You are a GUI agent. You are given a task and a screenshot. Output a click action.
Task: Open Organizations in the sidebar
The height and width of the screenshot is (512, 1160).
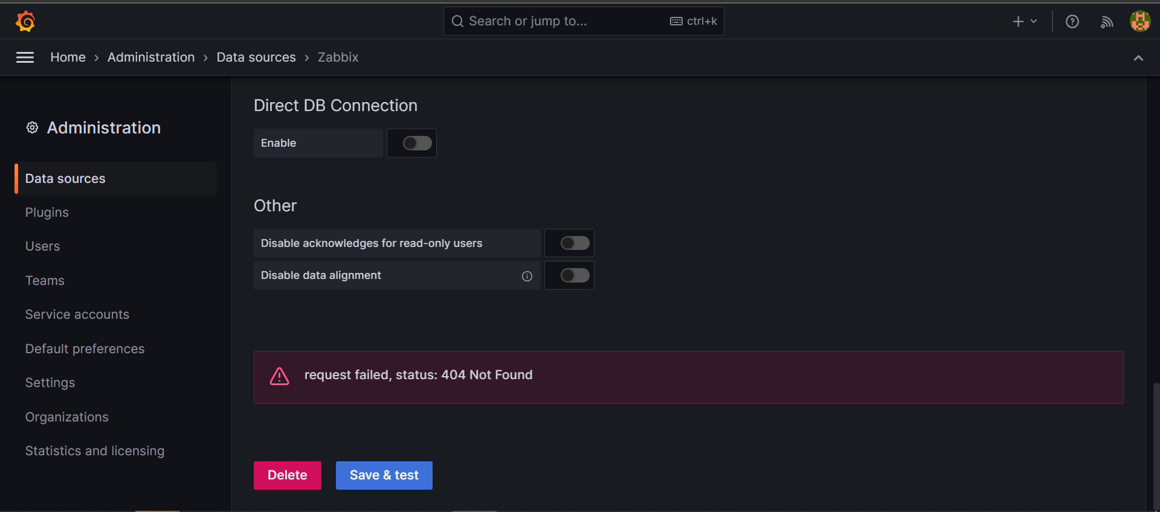pyautogui.click(x=67, y=417)
